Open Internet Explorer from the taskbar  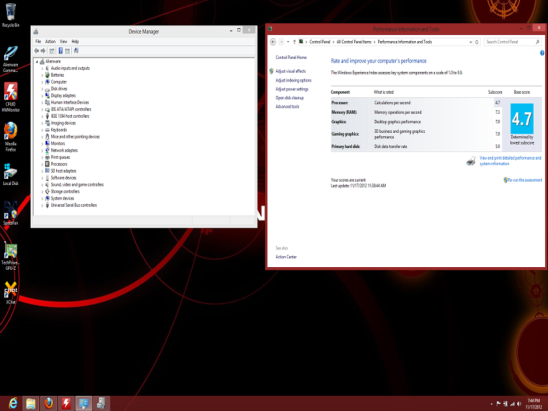click(x=12, y=403)
